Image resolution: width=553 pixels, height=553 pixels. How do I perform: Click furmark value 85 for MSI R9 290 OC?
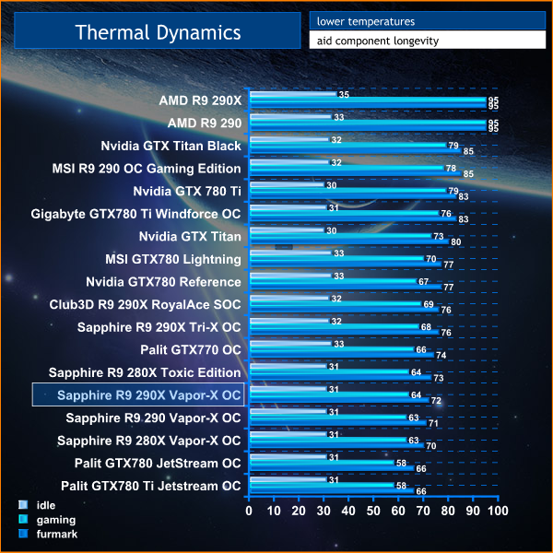point(468,174)
